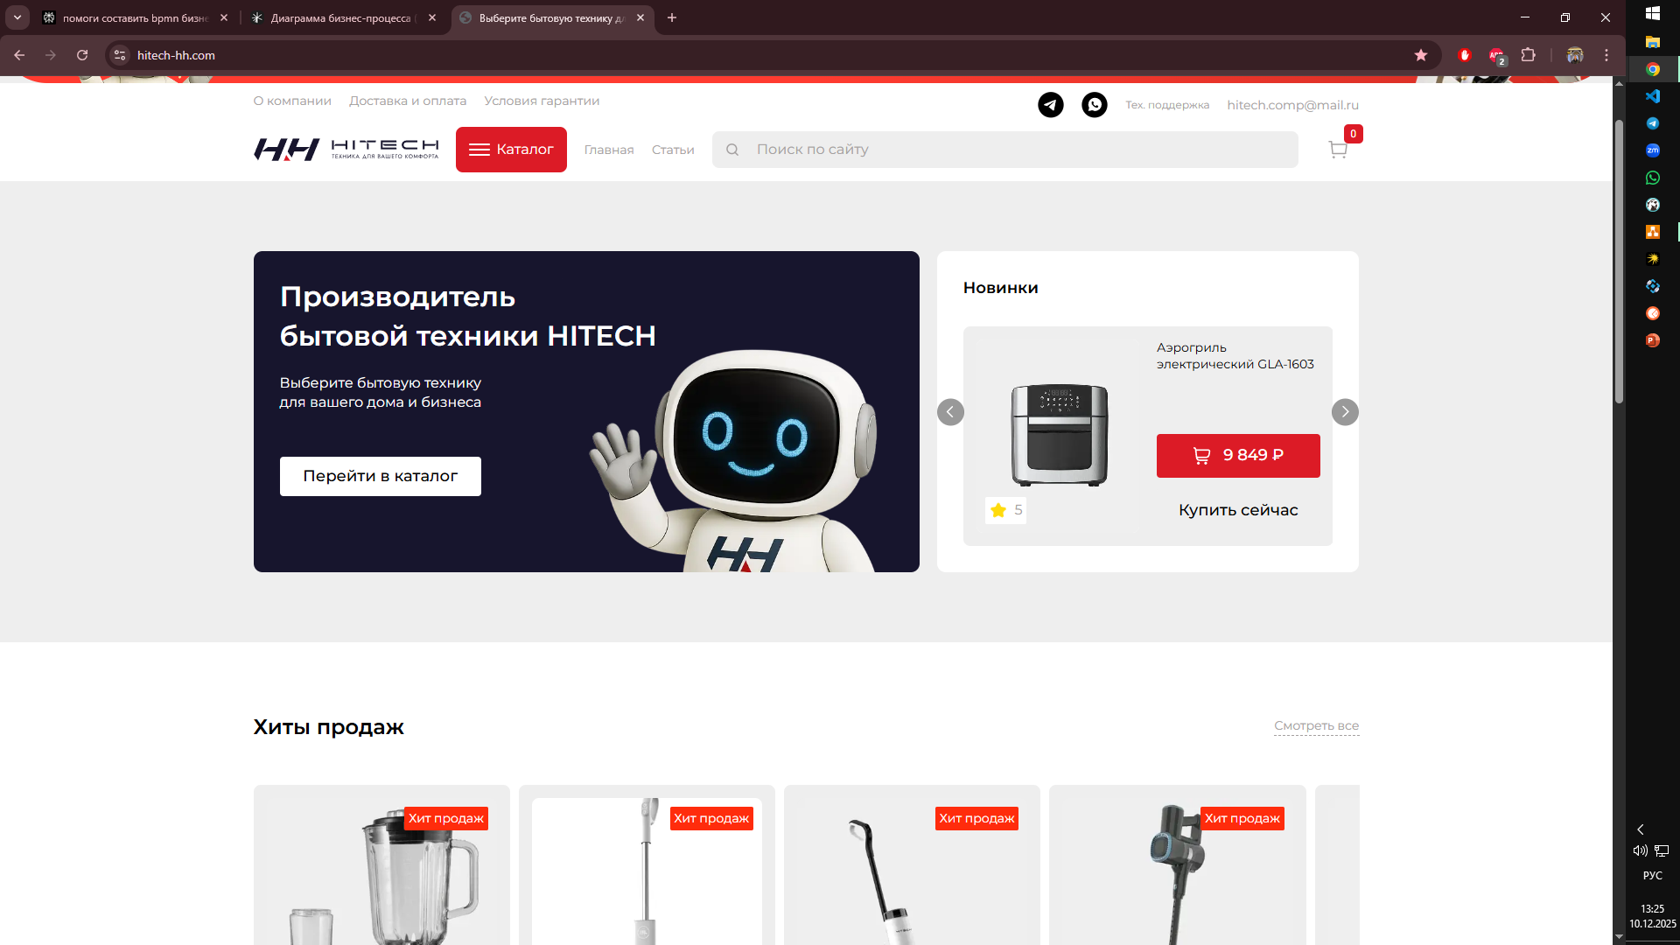This screenshot has height=945, width=1680.
Task: Show next item in Новинки carousel
Action: tap(1345, 412)
